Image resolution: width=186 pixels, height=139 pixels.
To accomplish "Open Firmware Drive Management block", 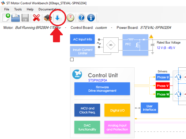I will [102, 89].
